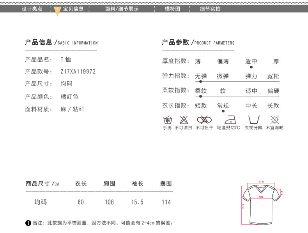Click the no sun exposure (不宜曝晒) icon
Screen dimensions: 308x233
point(274,120)
